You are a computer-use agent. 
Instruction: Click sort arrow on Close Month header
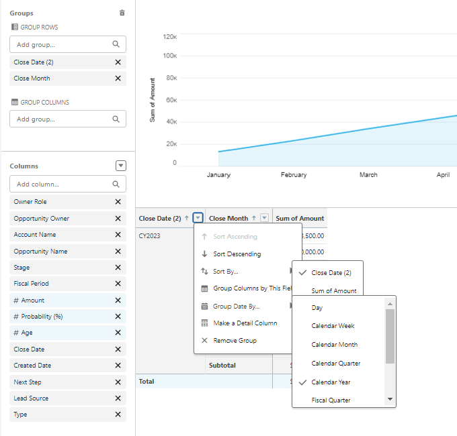coord(253,218)
